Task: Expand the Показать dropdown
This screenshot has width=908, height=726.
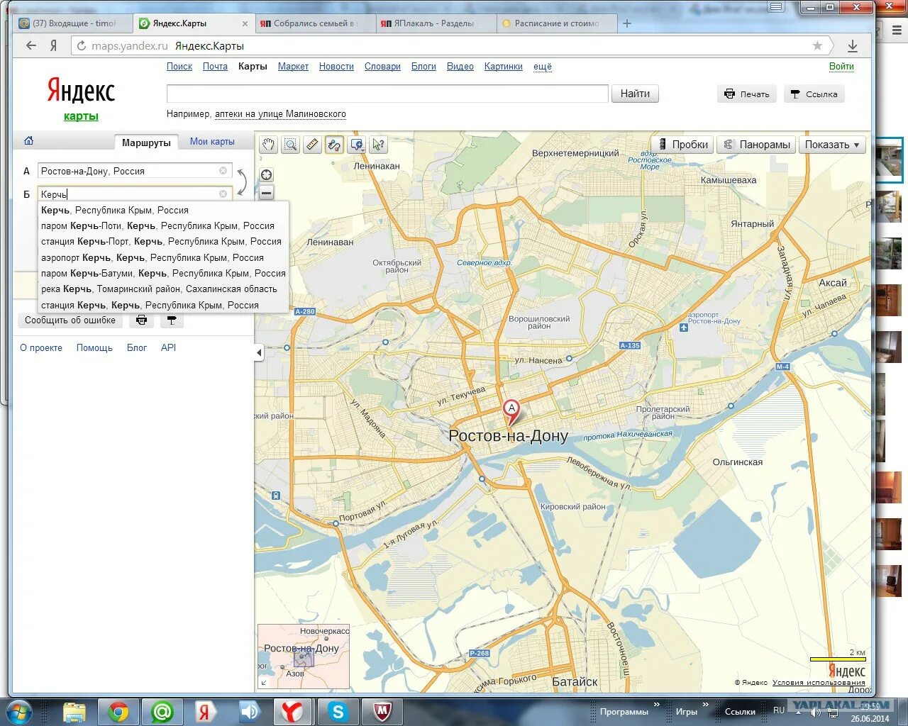Action: [833, 145]
